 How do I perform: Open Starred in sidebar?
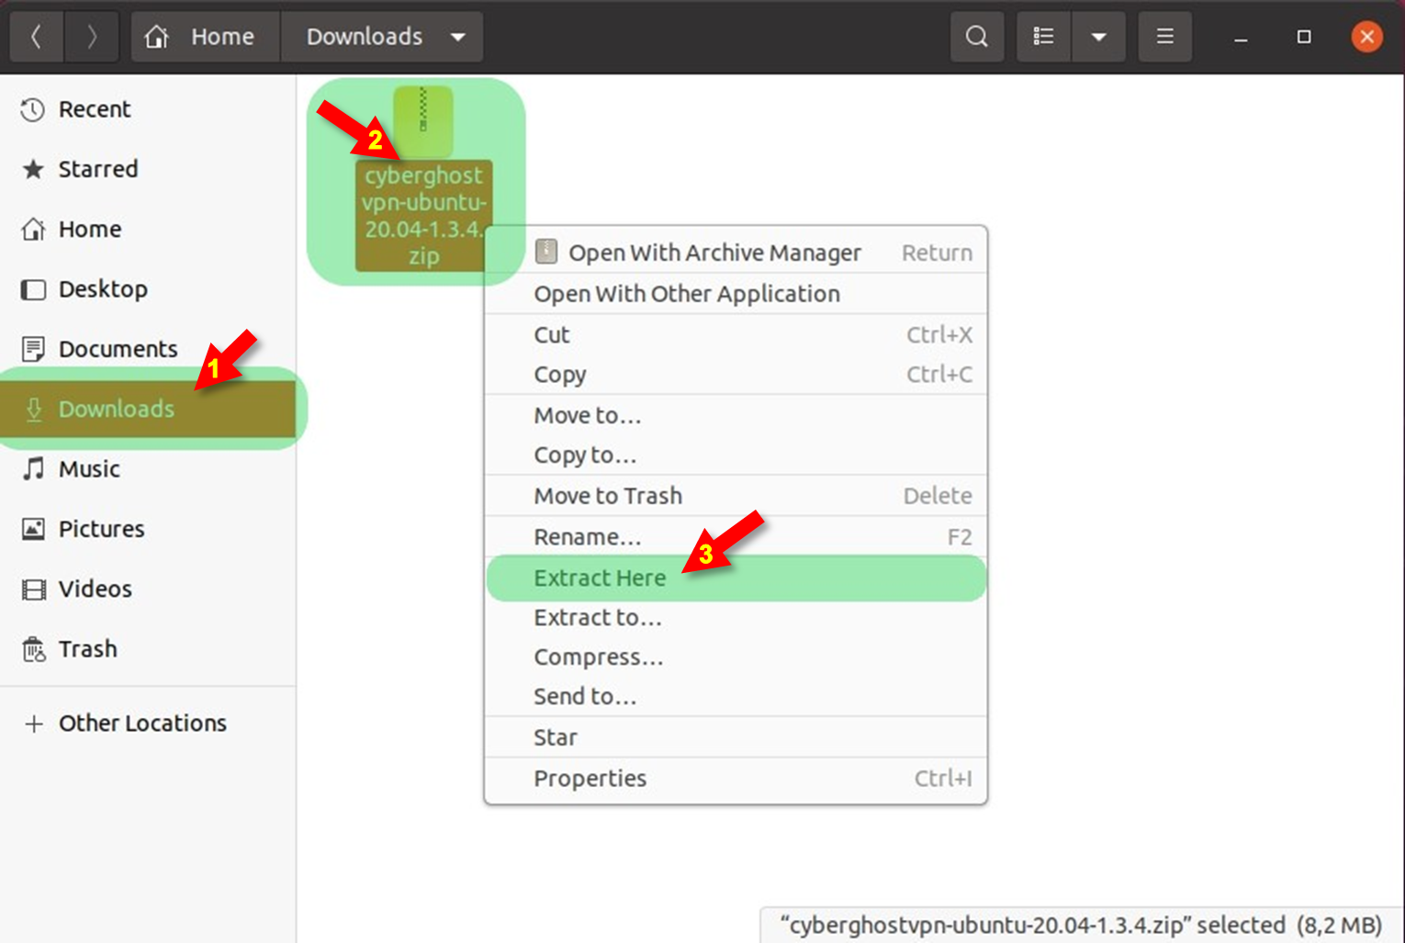click(148, 169)
